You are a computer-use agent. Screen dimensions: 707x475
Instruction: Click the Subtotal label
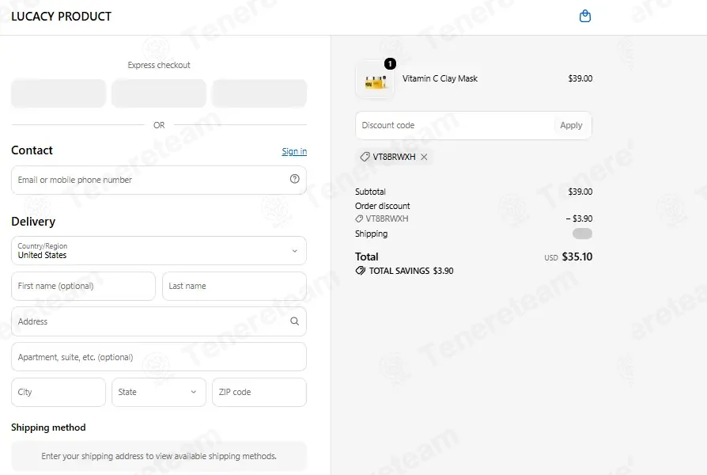(x=370, y=192)
